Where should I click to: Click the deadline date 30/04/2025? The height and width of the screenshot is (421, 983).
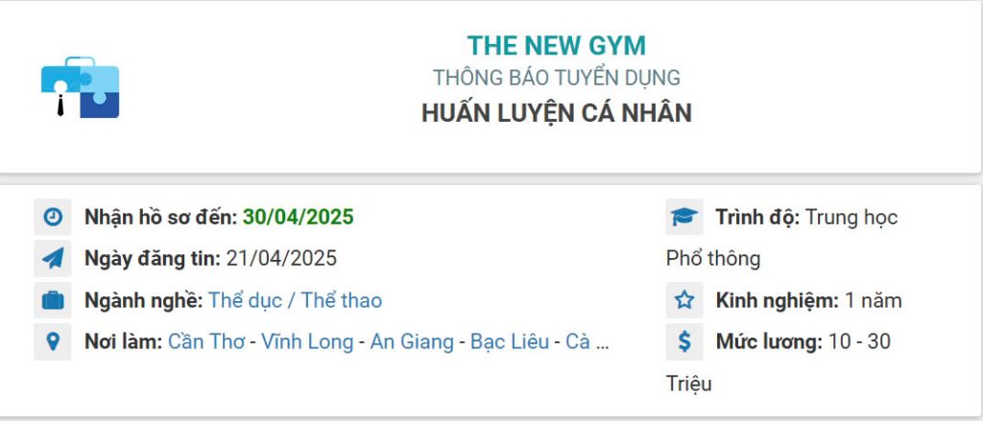(298, 218)
